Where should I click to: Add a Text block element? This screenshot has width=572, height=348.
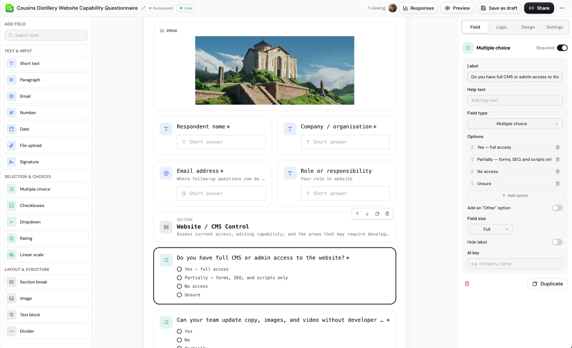46,315
